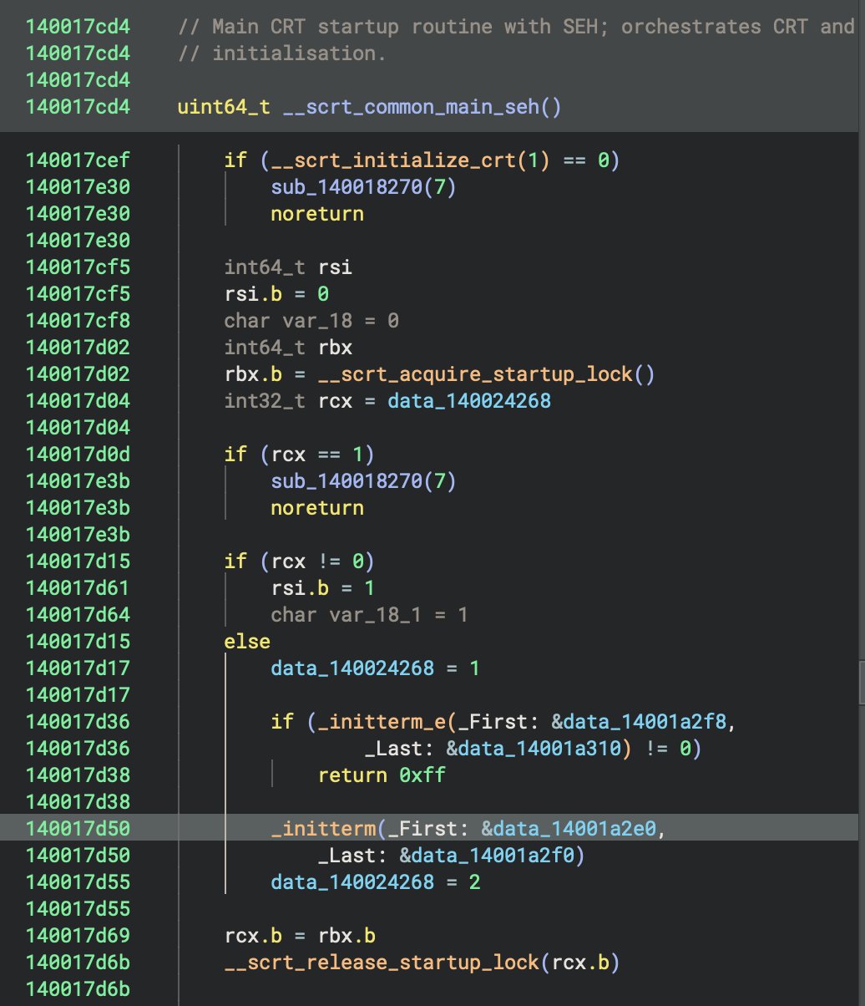Click the 0xff return value

coord(422,775)
